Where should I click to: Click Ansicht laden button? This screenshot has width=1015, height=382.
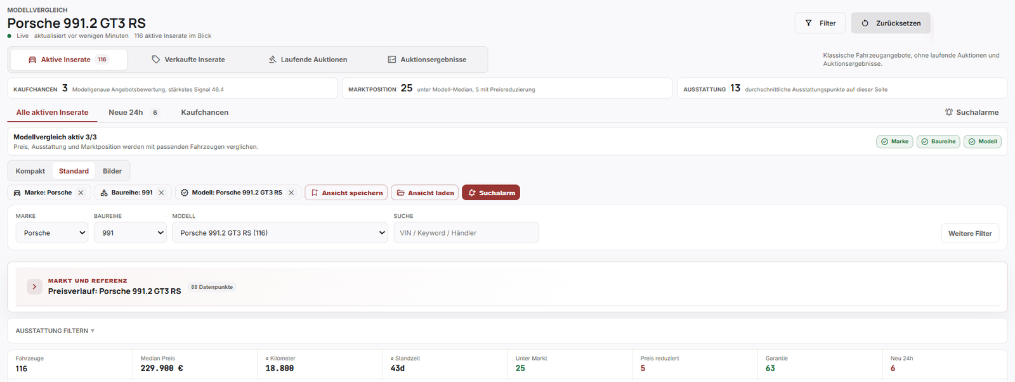pos(425,193)
